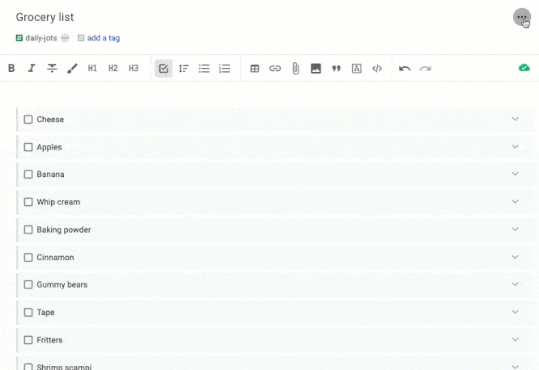Expand the Banana item chevron
This screenshot has height=370, width=539.
coord(515,174)
